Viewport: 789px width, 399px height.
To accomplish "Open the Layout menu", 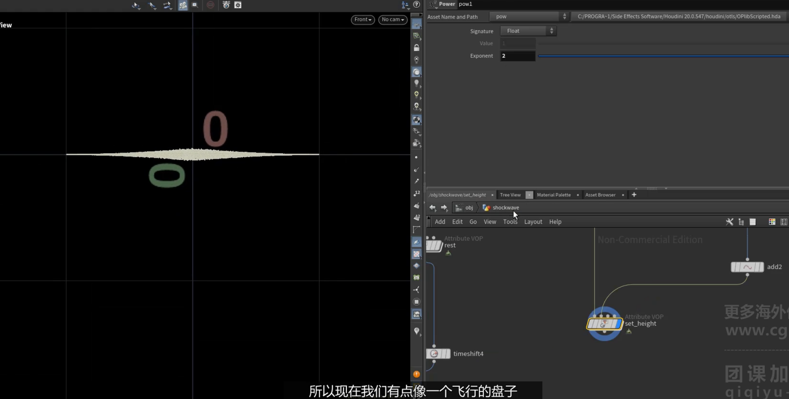I will (x=533, y=222).
